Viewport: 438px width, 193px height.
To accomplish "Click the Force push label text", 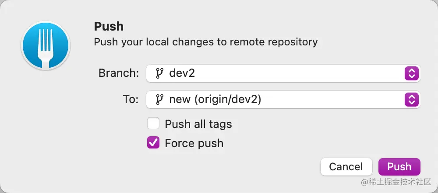I will pos(194,143).
